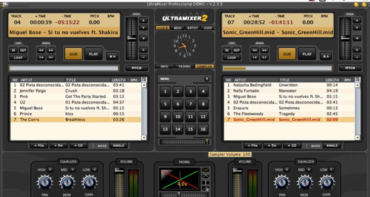Reset left deck pitch with dot button
The height and width of the screenshot is (197, 370).
pyautogui.click(x=143, y=38)
